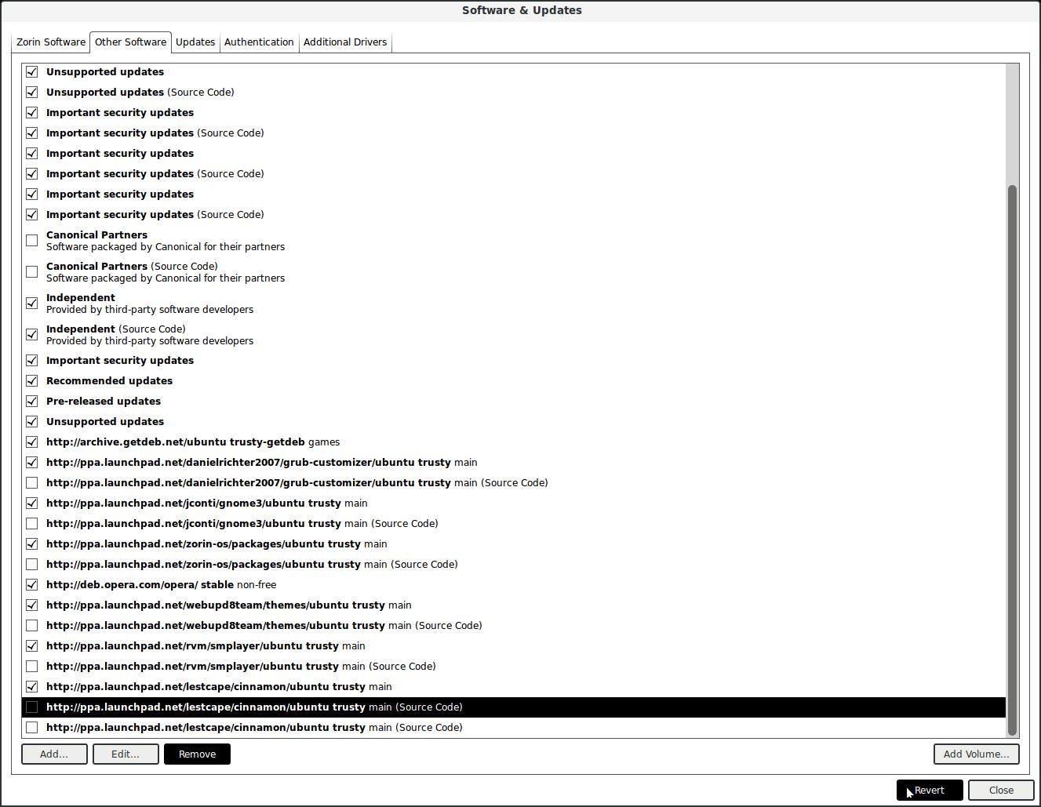1041x807 pixels.
Task: Remove the selected repository
Action: (197, 754)
